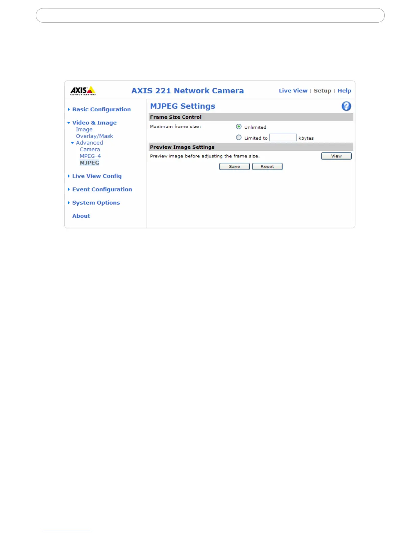Expand the Basic Configuration section
This screenshot has height=534, width=413.
[x=101, y=109]
